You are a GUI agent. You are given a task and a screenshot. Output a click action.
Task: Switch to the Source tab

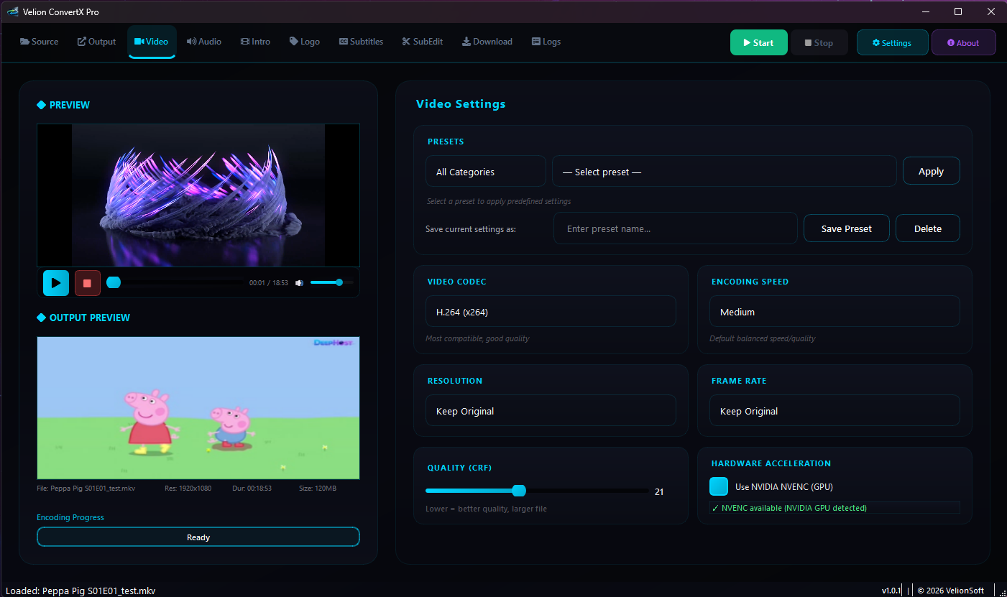click(x=40, y=42)
